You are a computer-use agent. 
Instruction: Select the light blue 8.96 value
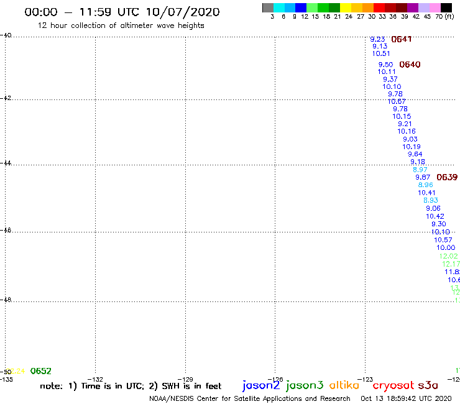(x=426, y=185)
